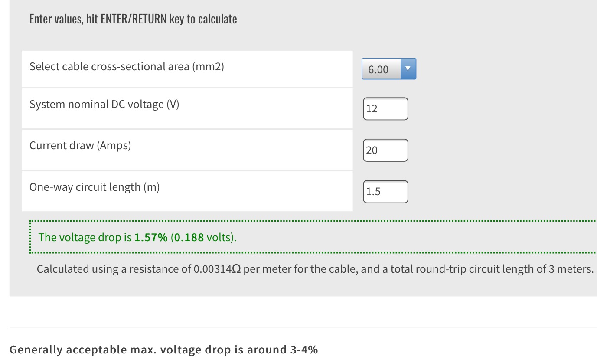This screenshot has width=597, height=363.
Task: Click the blue arrow on the 6.00 selector
Action: tap(408, 69)
